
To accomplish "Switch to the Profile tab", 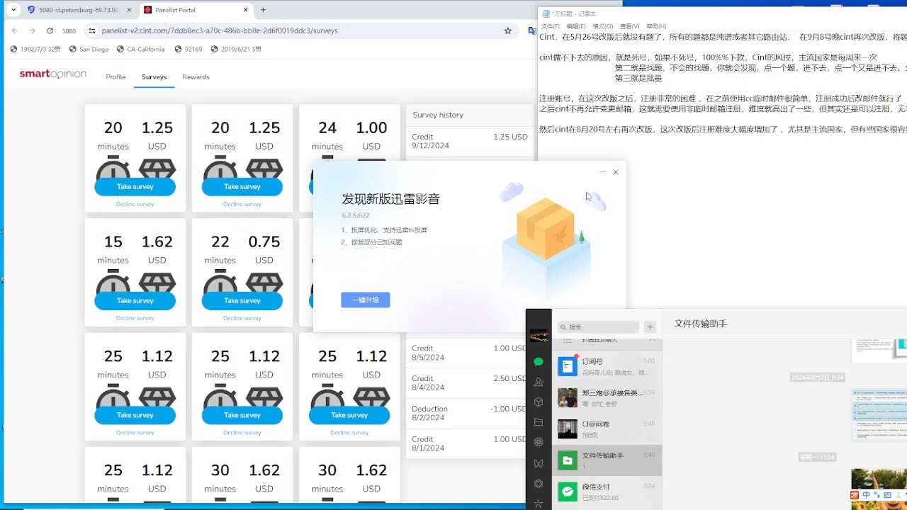I will point(116,77).
